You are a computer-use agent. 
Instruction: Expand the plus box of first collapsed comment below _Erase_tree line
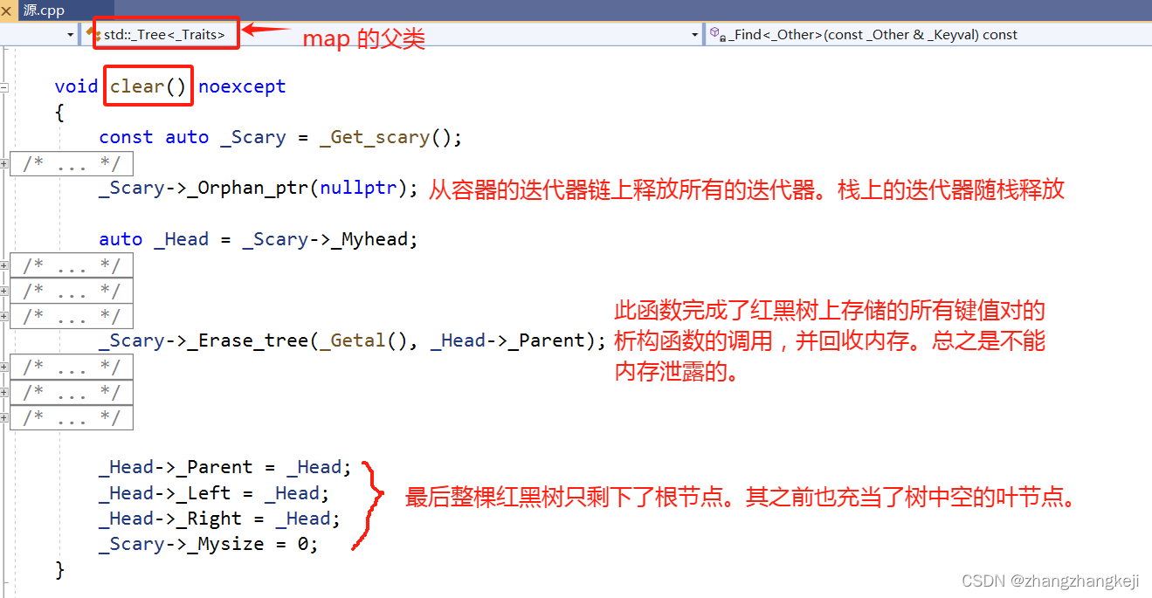coord(4,367)
